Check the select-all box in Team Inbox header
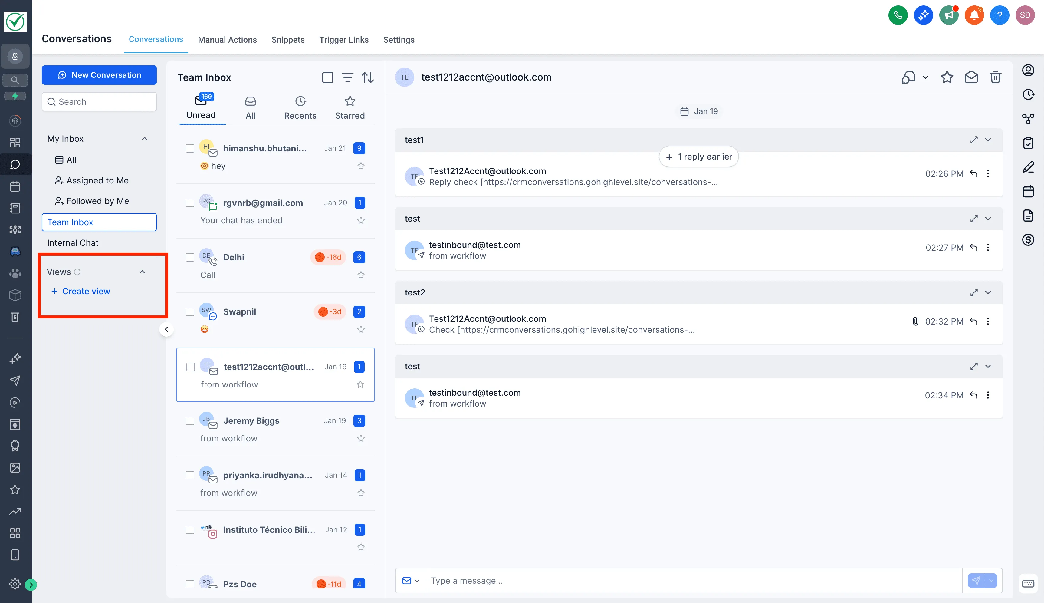The width and height of the screenshot is (1044, 603). tap(327, 77)
